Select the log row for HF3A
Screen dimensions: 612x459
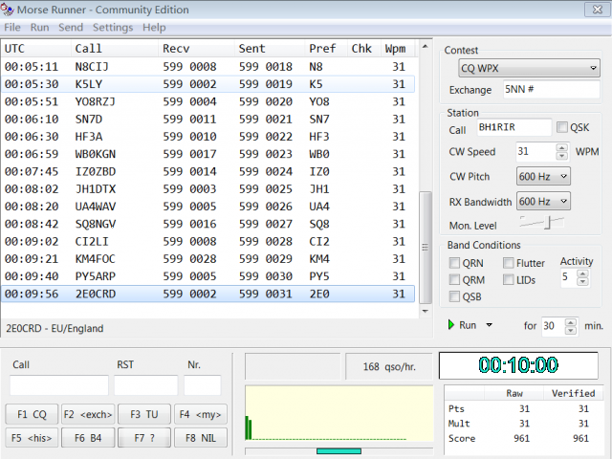coord(208,137)
